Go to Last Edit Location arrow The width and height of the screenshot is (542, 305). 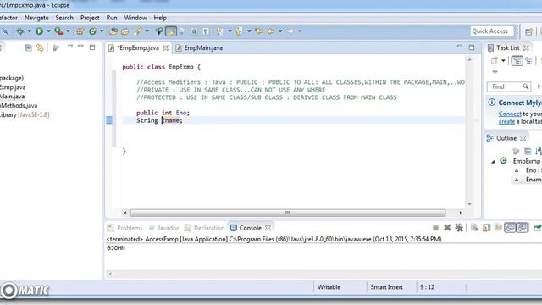(258, 31)
